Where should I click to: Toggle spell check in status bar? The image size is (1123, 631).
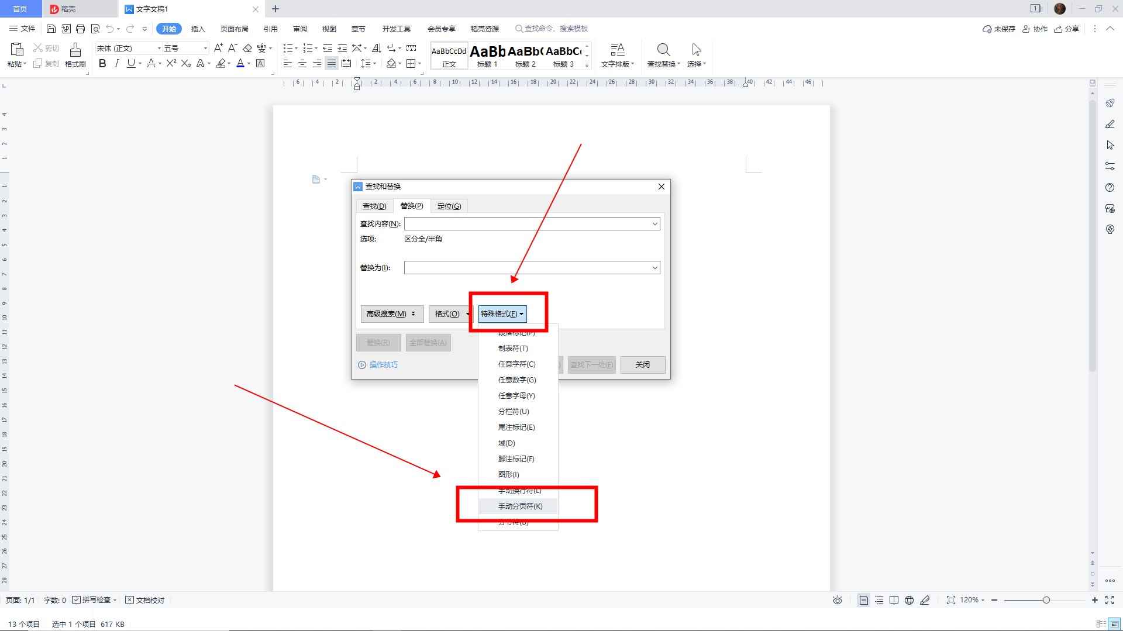(x=92, y=600)
